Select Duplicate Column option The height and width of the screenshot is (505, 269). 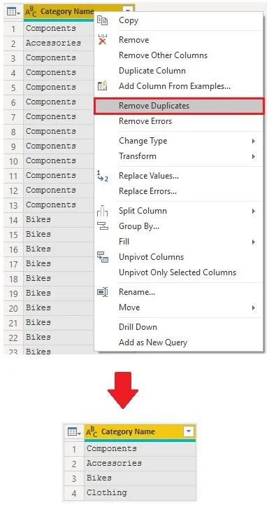pyautogui.click(x=152, y=71)
